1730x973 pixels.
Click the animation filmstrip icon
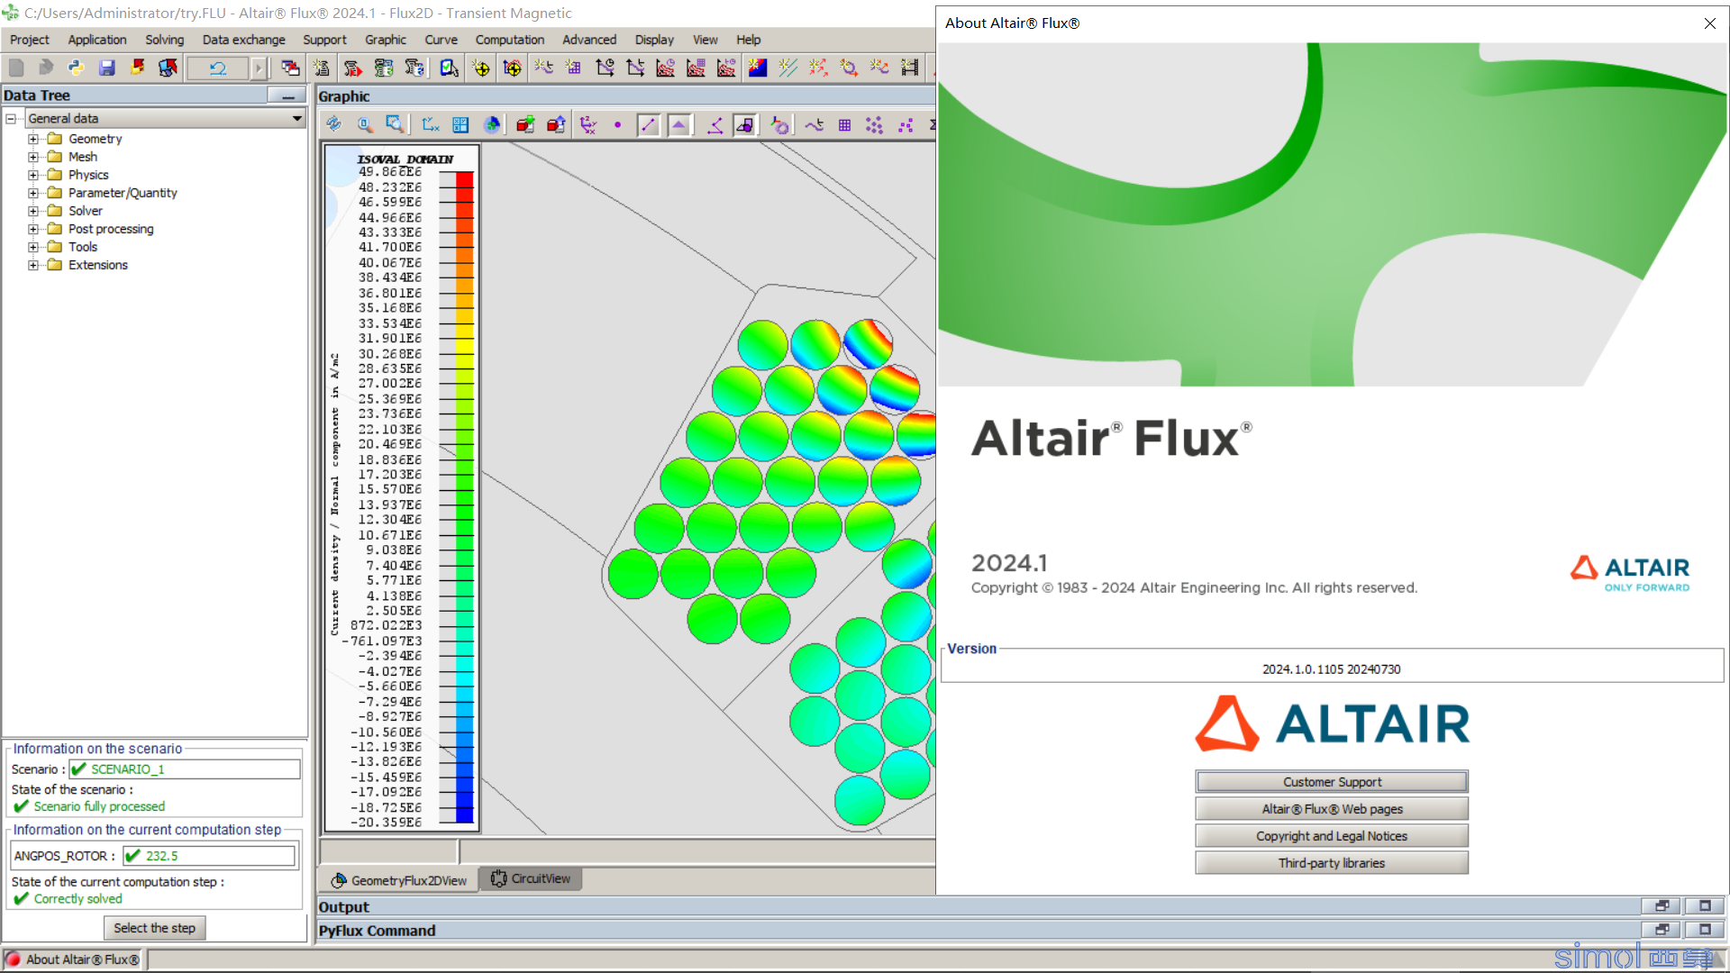tap(910, 68)
